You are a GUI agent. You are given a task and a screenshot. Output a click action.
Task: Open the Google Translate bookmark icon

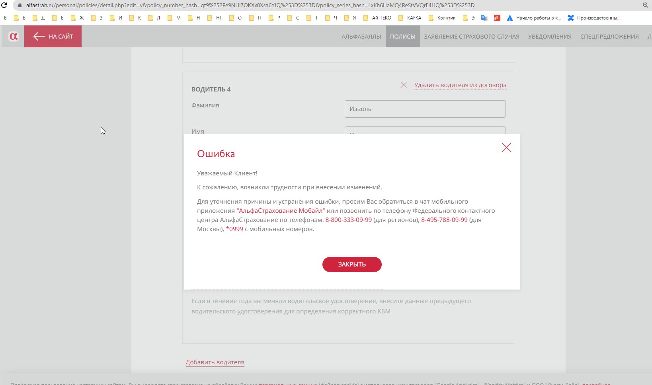pyautogui.click(x=484, y=18)
